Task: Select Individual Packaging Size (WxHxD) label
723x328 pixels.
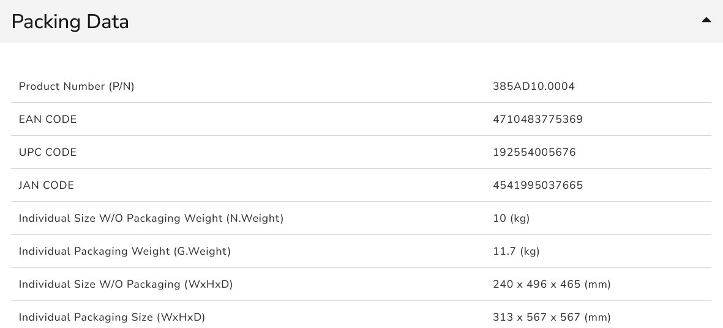Action: click(x=112, y=318)
